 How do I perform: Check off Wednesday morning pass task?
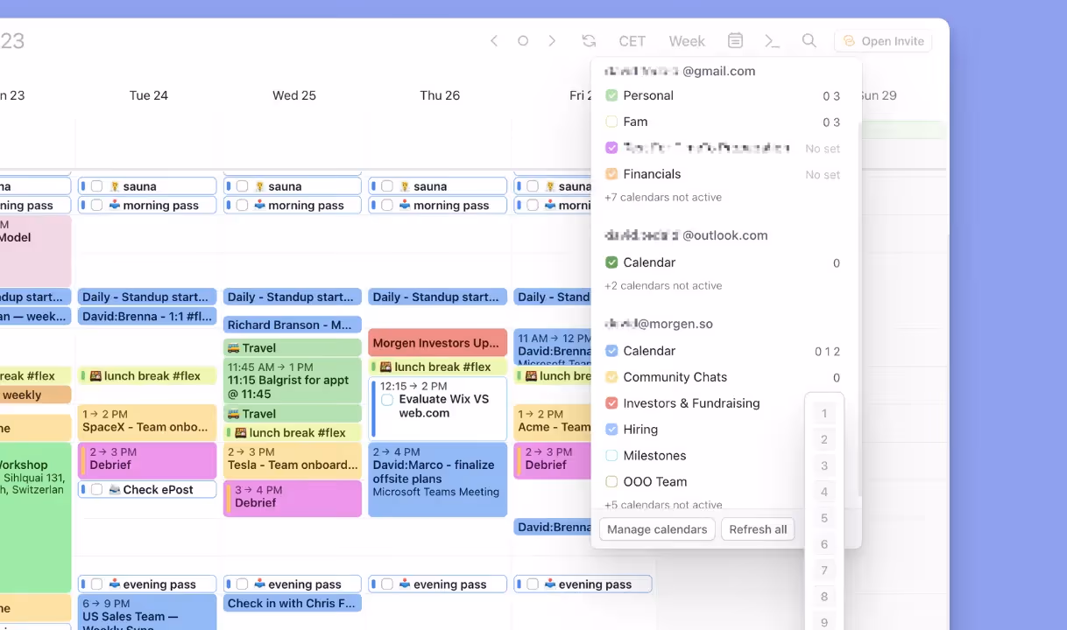tap(242, 206)
